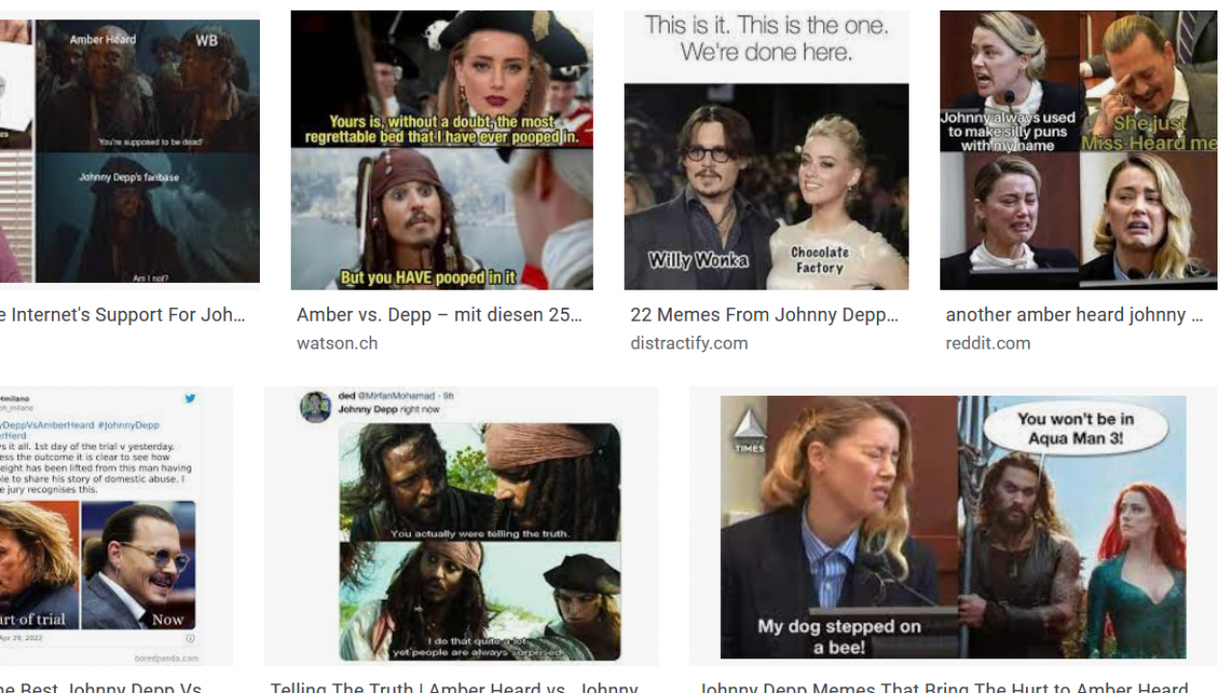1232x693 pixels.
Task: Click the TIMES logo on the bee meme
Action: [749, 429]
